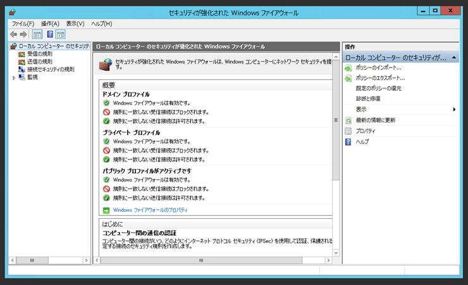
Task: Click red block icon under ドメイン プロファイル
Action: coord(106,112)
